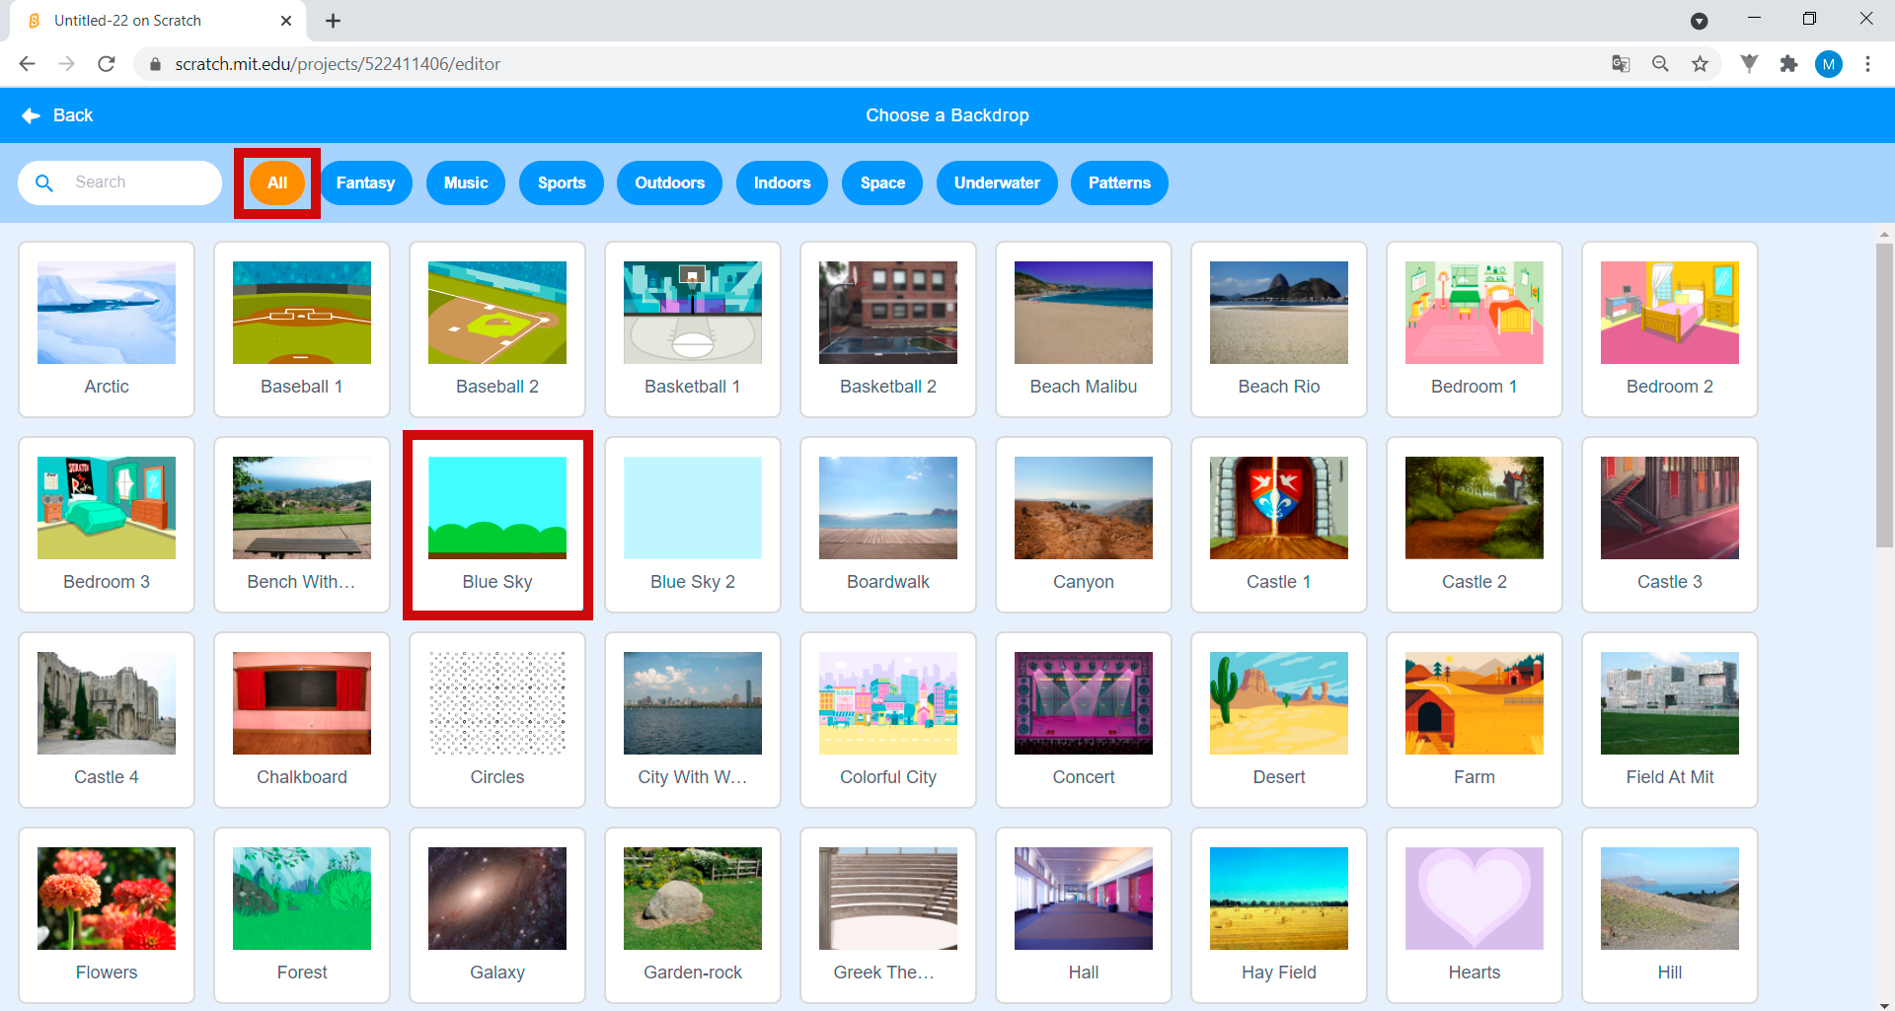Open the Chrome profile avatar M
The image size is (1895, 1011).
pyautogui.click(x=1828, y=64)
